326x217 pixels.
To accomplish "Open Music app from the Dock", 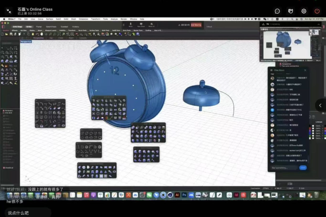I will [86, 195].
